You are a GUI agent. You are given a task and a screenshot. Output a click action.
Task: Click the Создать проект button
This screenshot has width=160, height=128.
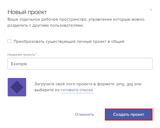(129, 115)
